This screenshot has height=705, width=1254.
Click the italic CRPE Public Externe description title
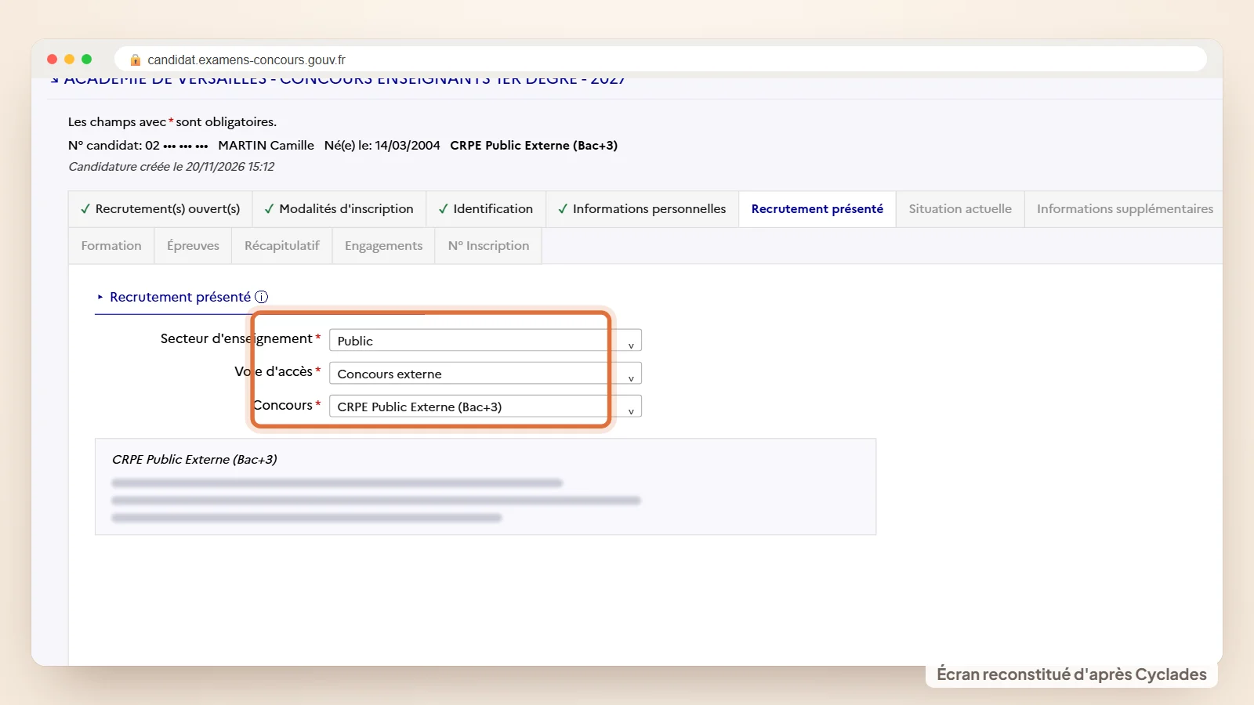[x=194, y=460]
